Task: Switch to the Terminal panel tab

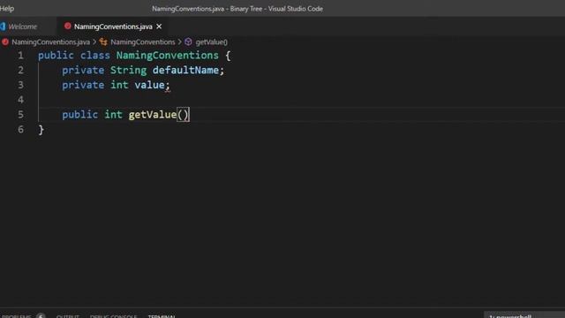Action: (x=162, y=316)
